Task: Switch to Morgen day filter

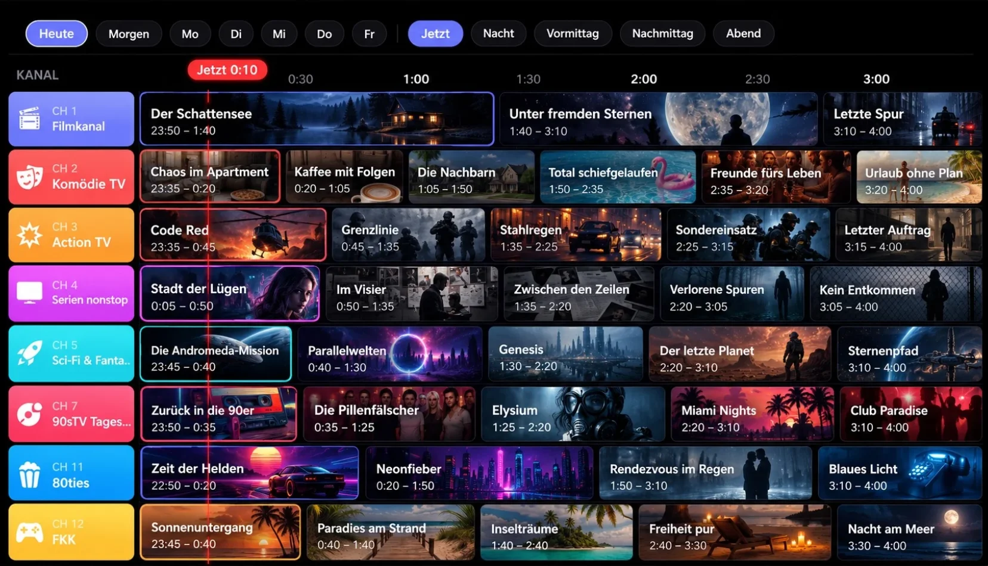Action: (129, 33)
